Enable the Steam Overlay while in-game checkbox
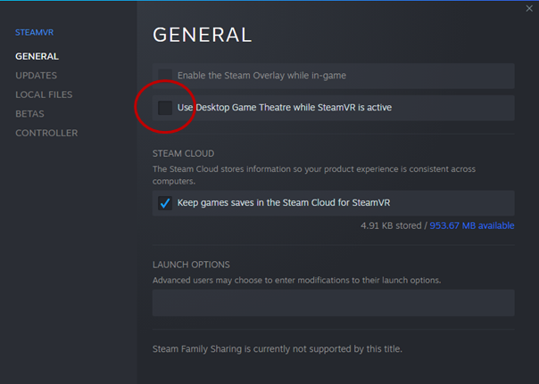Image resolution: width=539 pixels, height=384 pixels. (165, 76)
